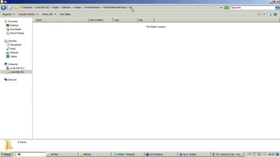Image resolution: width=280 pixels, height=157 pixels.
Task: Click the search magnifier icon
Action: (277, 7)
